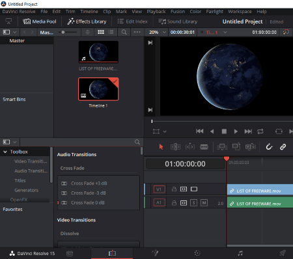Select the arrow Selection Mode tool
Viewport: 293px width, 259px height.
161,147
